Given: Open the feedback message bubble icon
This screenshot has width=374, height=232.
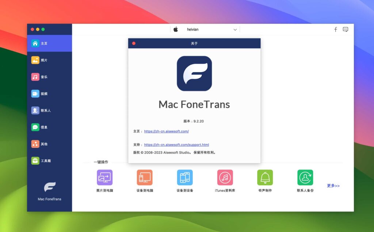Looking at the screenshot, I should point(346,29).
